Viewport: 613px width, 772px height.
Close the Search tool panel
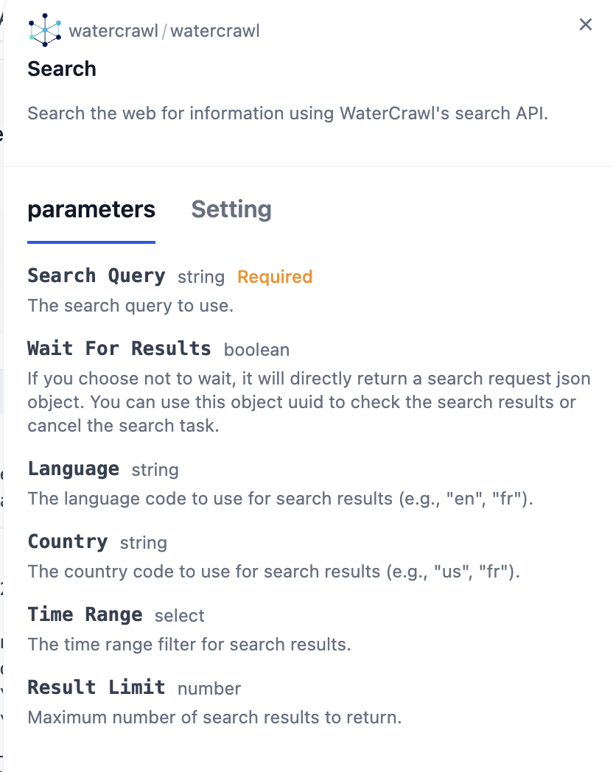(x=586, y=25)
